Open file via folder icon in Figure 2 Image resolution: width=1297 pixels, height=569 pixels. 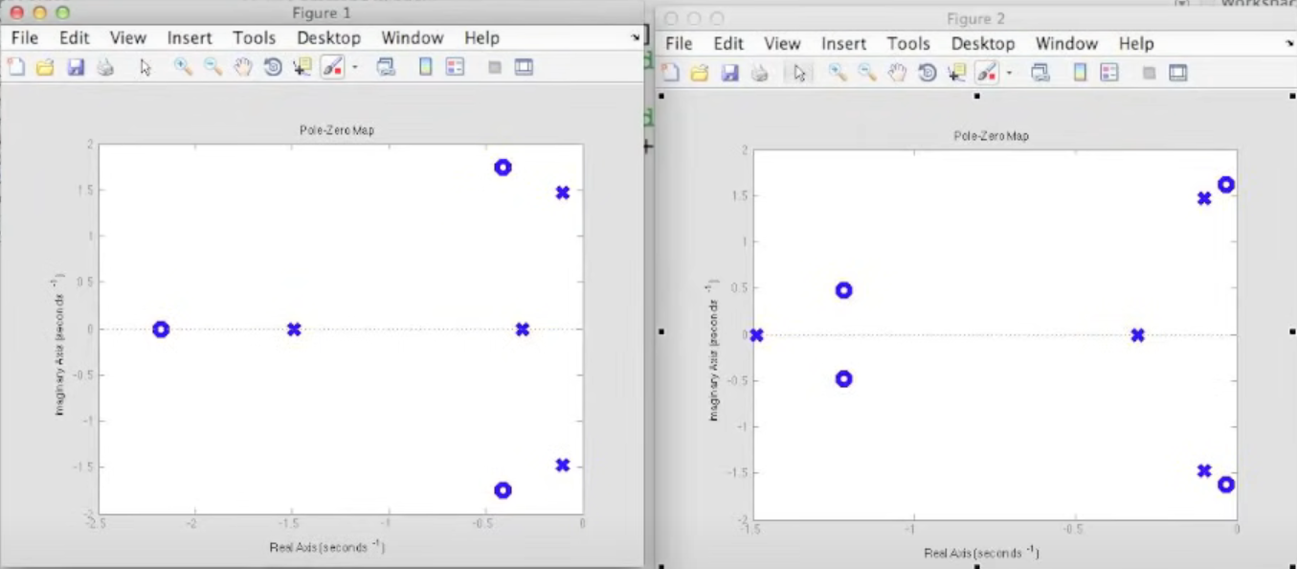tap(700, 73)
